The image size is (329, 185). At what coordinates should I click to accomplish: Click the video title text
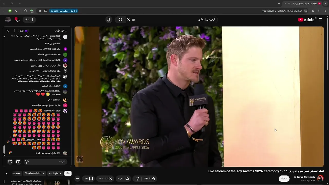tap(266, 171)
